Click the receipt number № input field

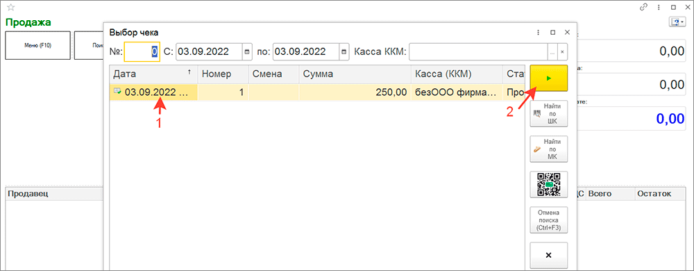coord(141,51)
